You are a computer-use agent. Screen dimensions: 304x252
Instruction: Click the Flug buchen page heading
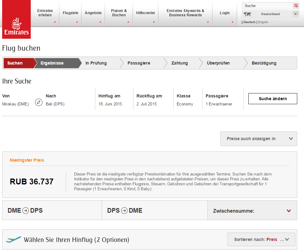coord(21,48)
